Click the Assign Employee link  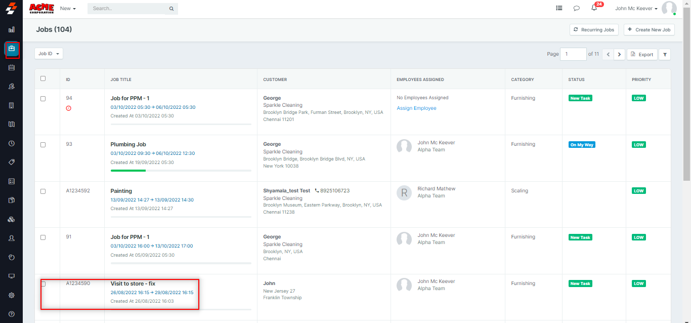(416, 108)
